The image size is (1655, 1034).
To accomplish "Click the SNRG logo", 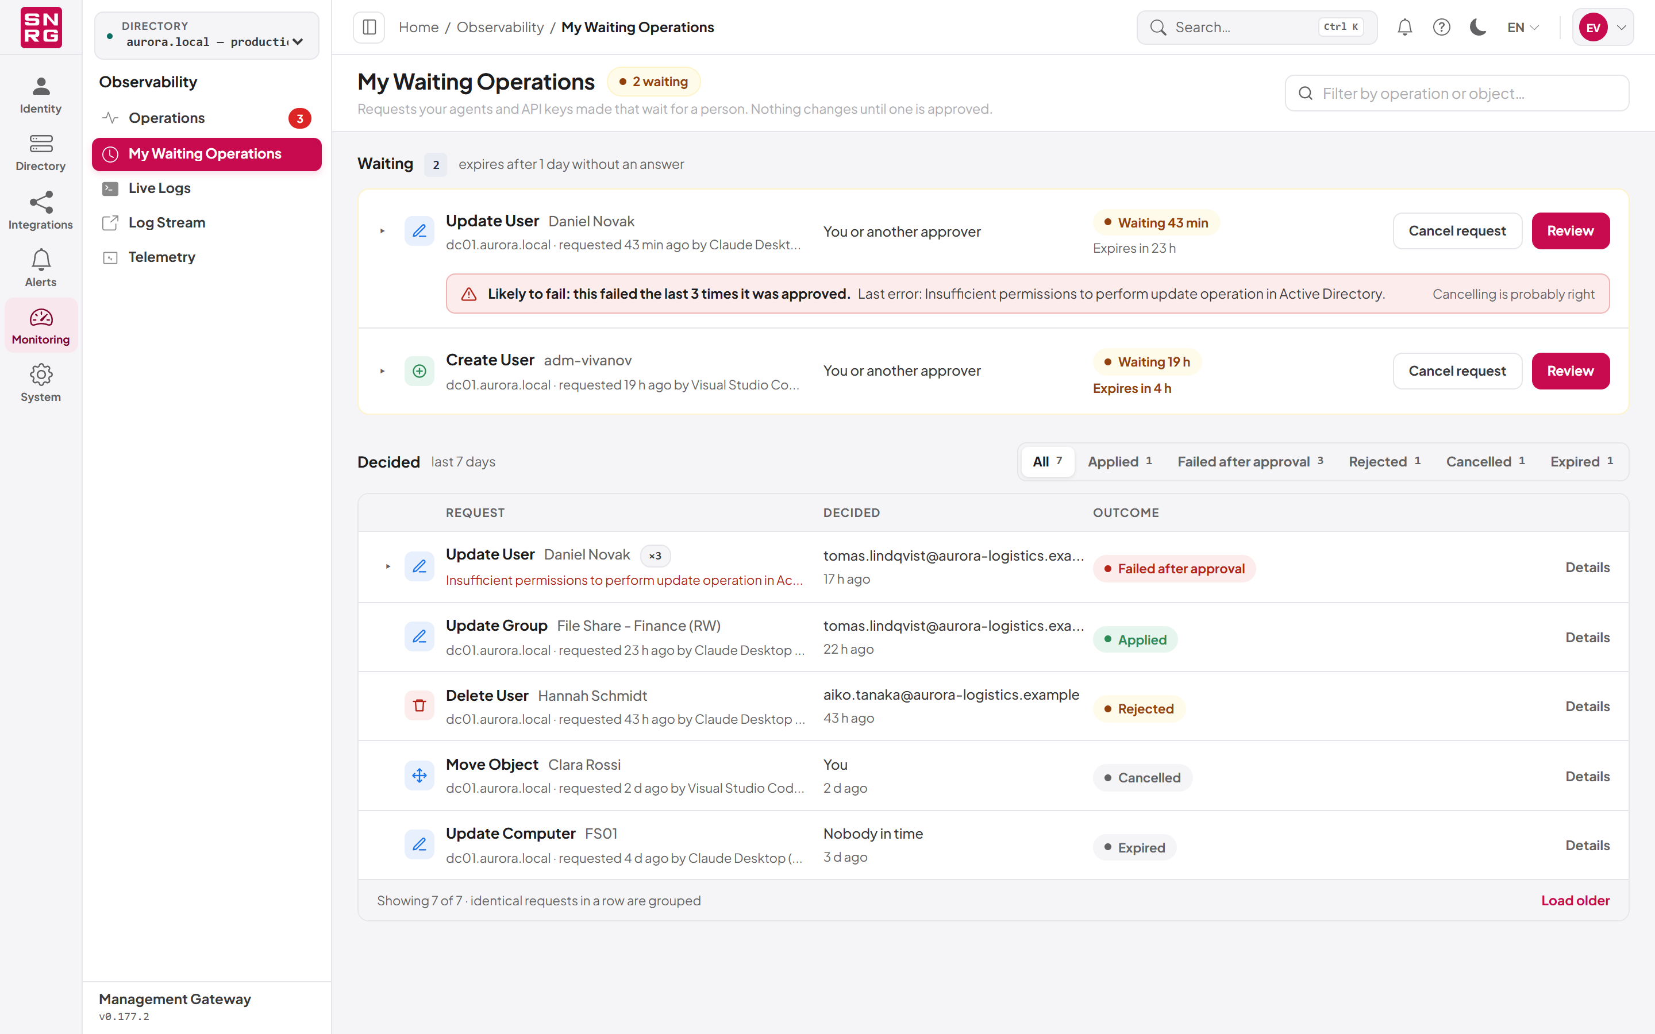I will pos(41,28).
